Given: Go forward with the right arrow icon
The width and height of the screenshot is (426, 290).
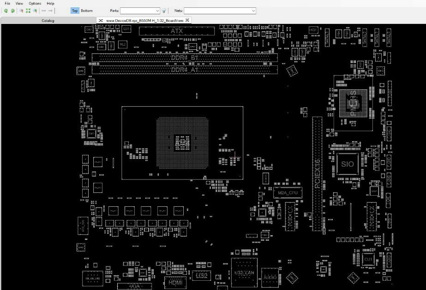Looking at the screenshot, I should click(50, 11).
